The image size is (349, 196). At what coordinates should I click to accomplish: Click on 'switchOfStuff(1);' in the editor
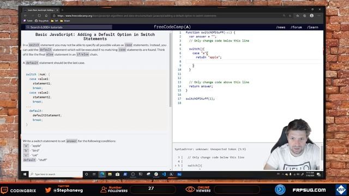(200, 99)
